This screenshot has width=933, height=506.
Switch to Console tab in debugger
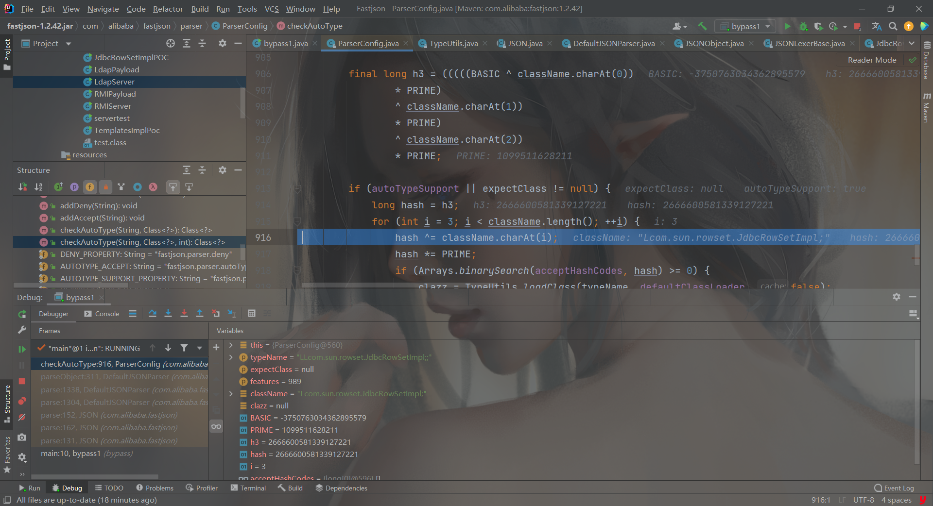(x=102, y=314)
